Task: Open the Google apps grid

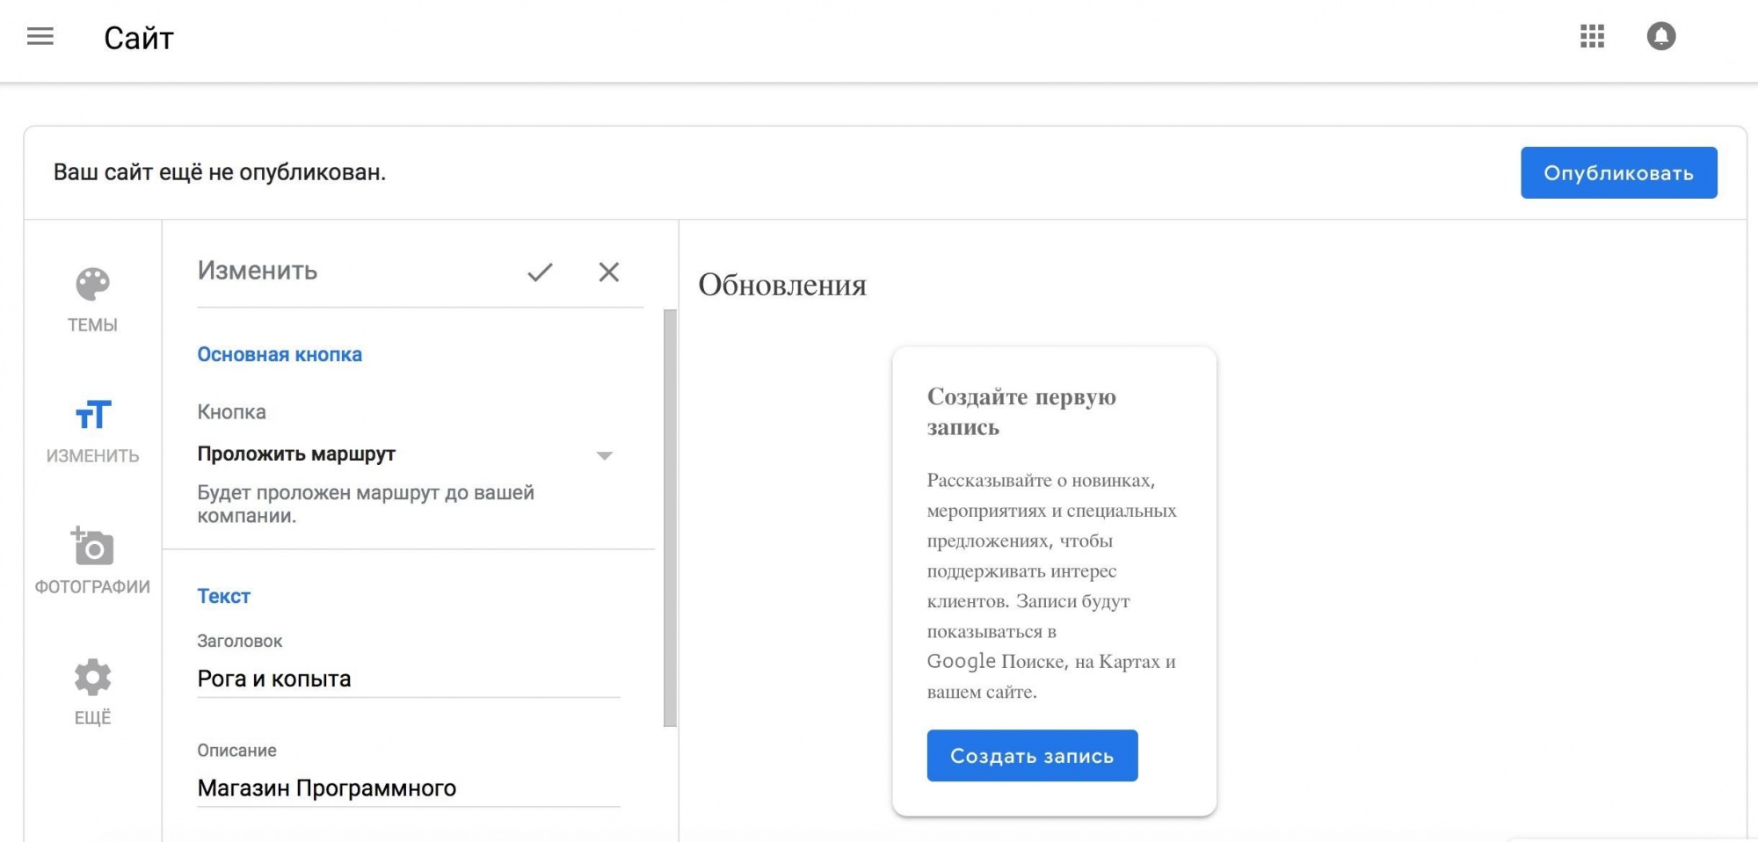Action: pyautogui.click(x=1592, y=36)
